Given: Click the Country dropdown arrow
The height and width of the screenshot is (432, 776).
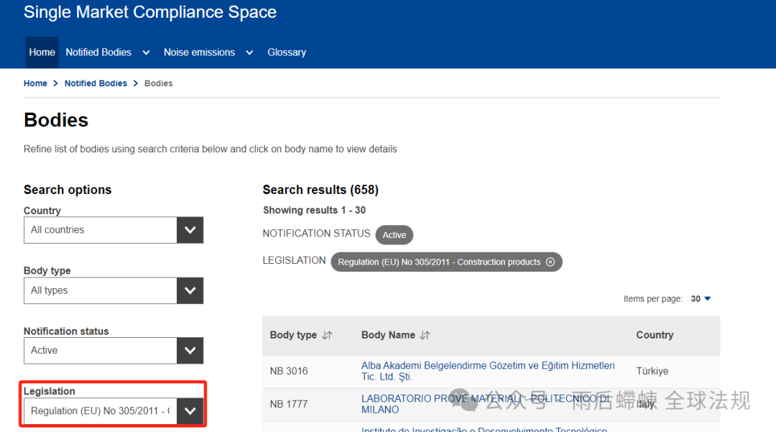Looking at the screenshot, I should point(190,230).
